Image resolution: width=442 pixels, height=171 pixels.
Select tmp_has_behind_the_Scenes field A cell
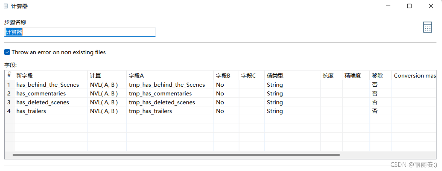(170, 85)
